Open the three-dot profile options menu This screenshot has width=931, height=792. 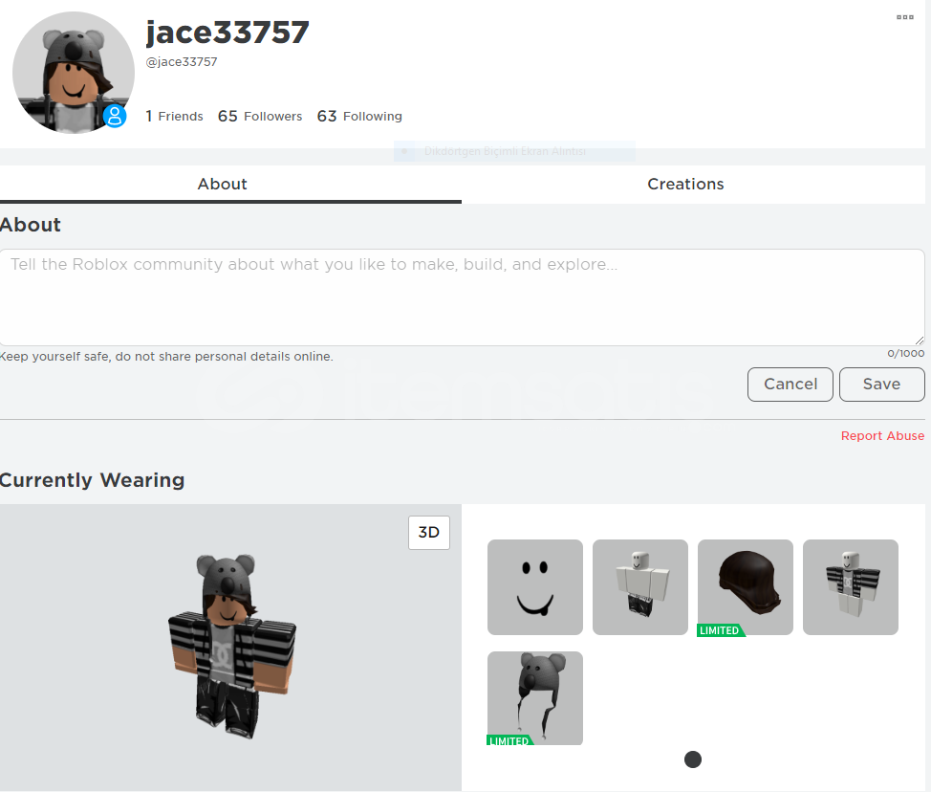pos(905,17)
